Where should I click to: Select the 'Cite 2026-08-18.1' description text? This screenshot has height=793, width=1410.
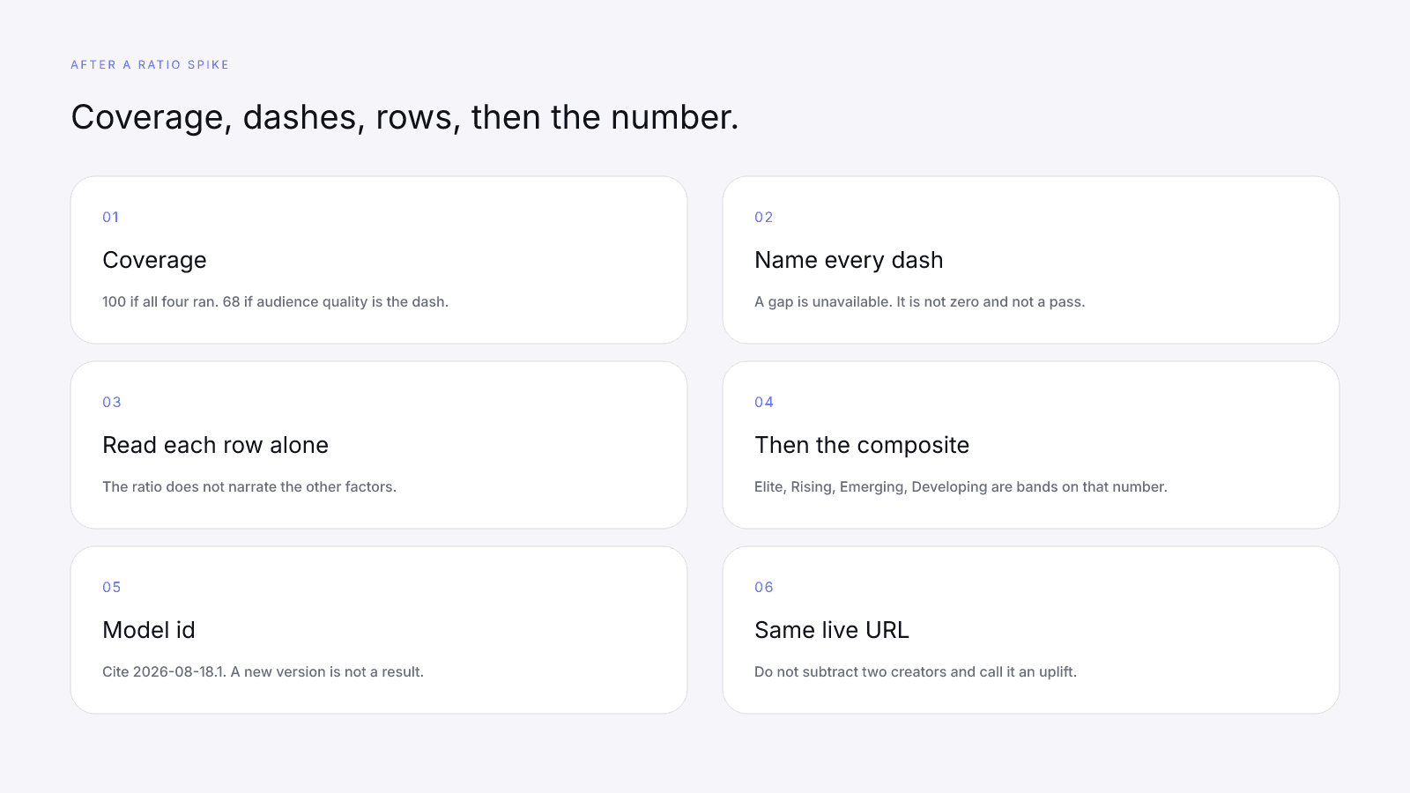pos(263,671)
